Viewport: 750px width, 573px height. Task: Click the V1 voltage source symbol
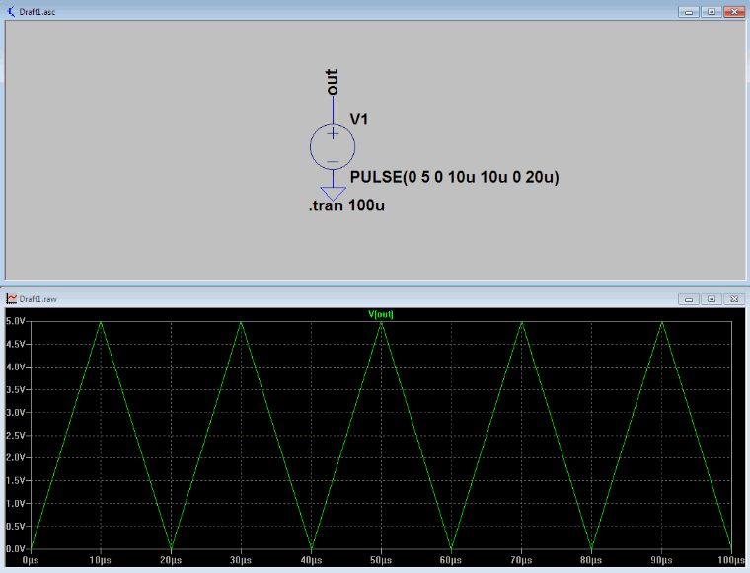click(x=333, y=146)
